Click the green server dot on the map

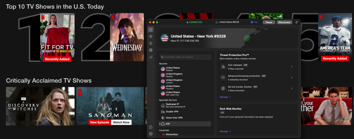click(x=246, y=38)
